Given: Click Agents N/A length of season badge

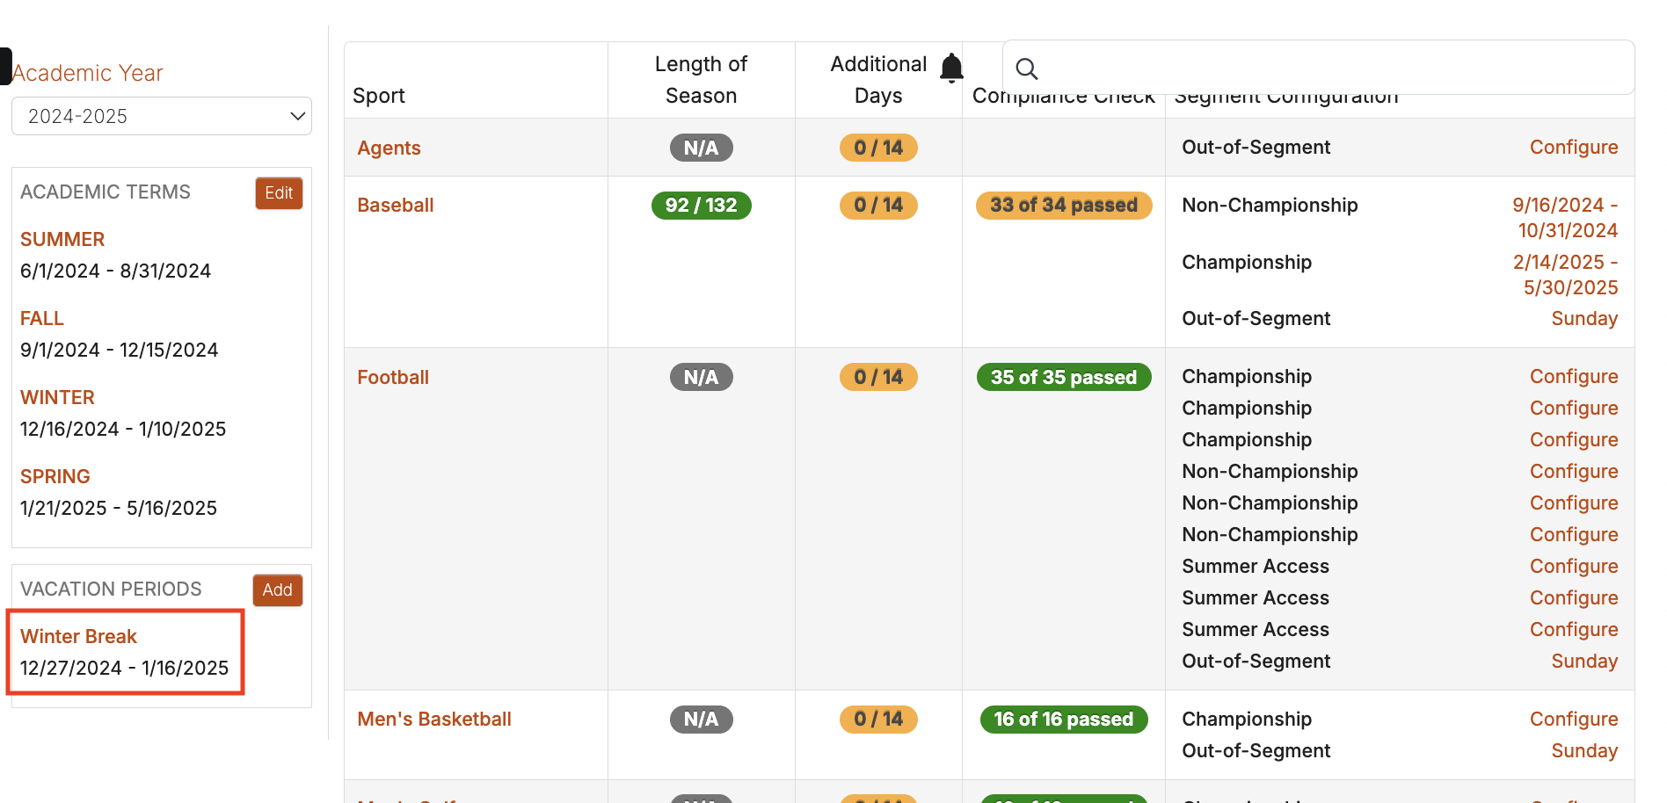Looking at the screenshot, I should [x=701, y=148].
